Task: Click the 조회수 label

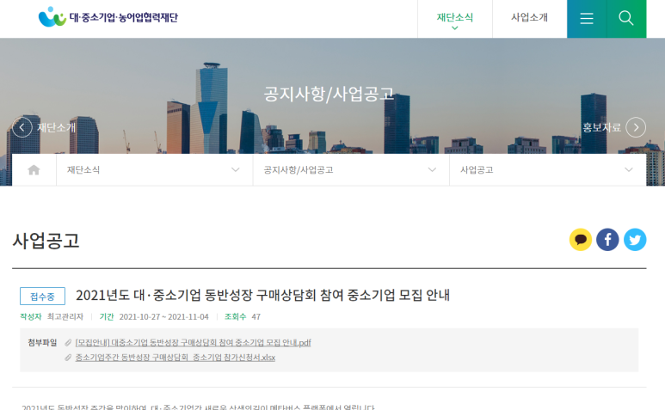Action: point(235,317)
